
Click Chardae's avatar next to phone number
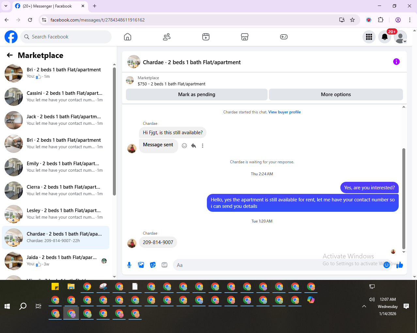[x=132, y=243]
